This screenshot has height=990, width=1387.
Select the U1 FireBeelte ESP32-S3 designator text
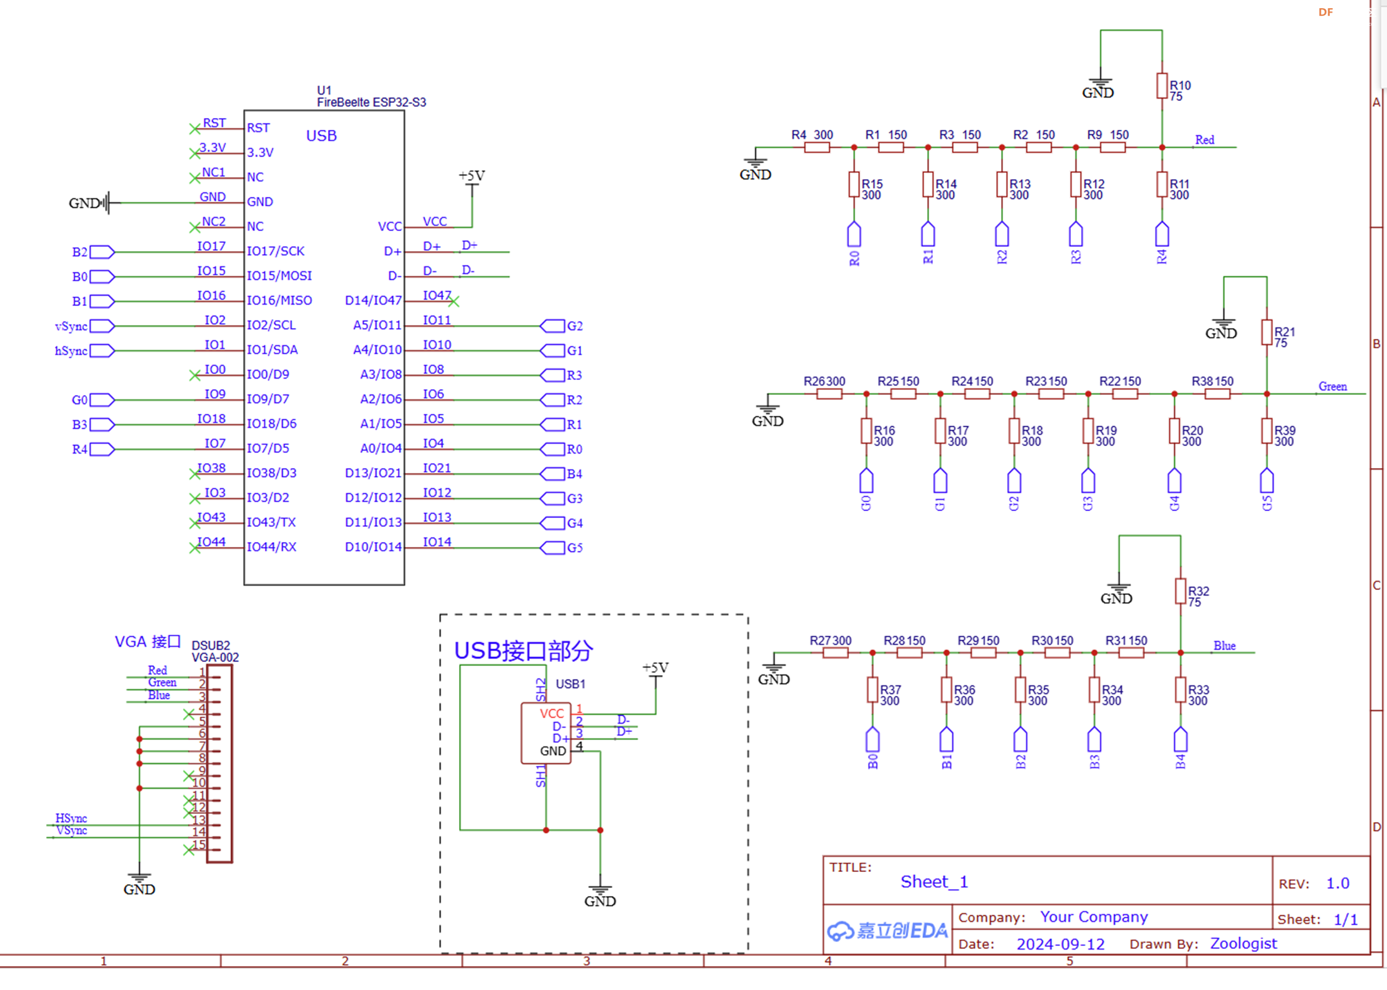[x=371, y=97]
